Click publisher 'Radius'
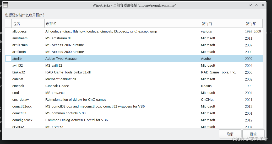 pos(206,86)
